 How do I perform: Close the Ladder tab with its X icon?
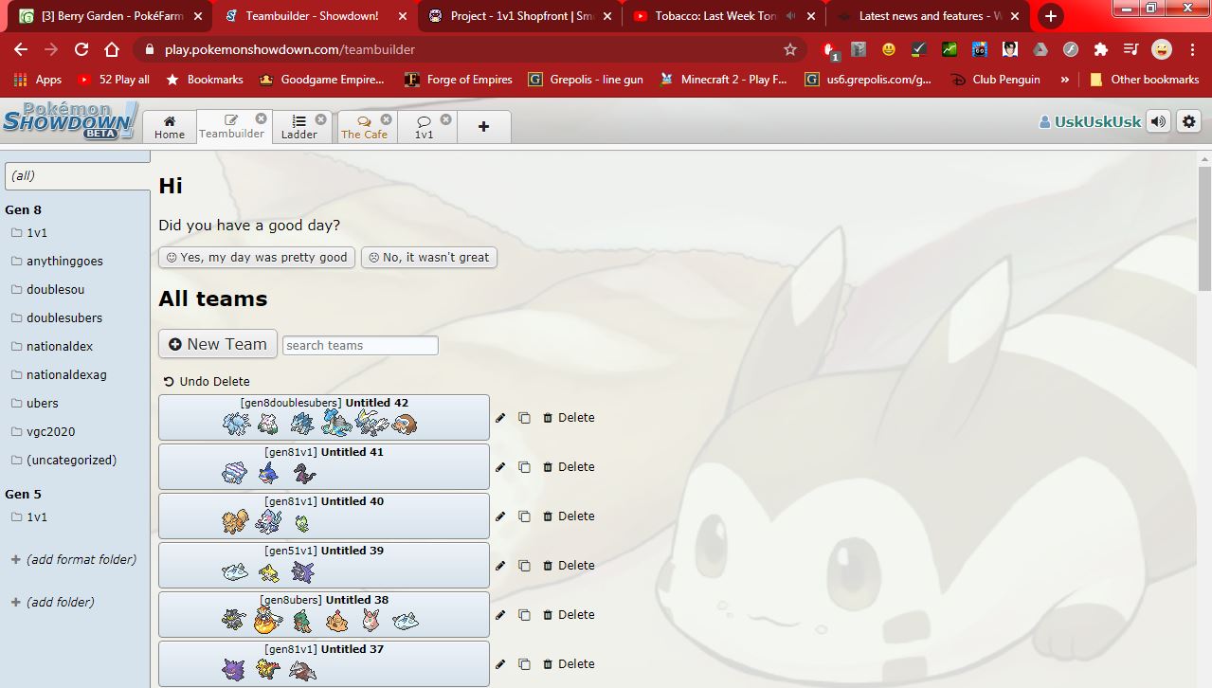[320, 119]
